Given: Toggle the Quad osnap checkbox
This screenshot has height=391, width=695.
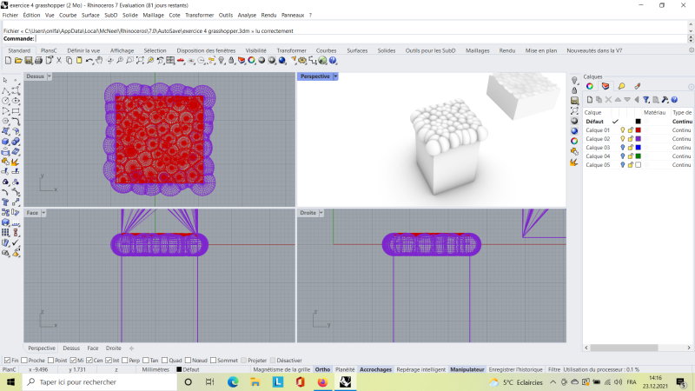Looking at the screenshot, I should point(162,360).
